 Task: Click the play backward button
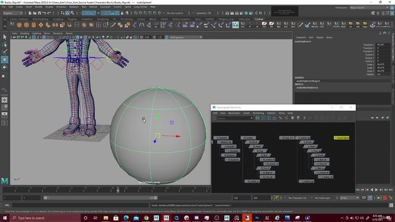pyautogui.click(x=372, y=189)
